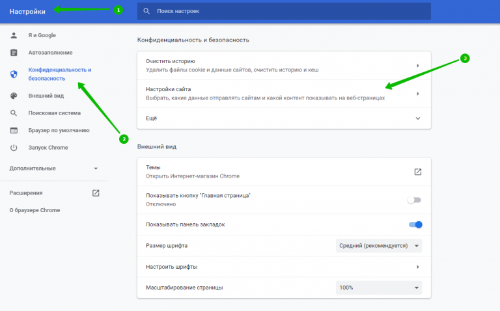Click the arrow in the Очистить историю row

pos(418,66)
